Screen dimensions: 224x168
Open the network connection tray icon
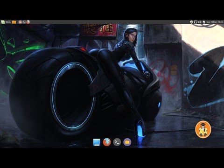pyautogui.click(x=196, y=22)
